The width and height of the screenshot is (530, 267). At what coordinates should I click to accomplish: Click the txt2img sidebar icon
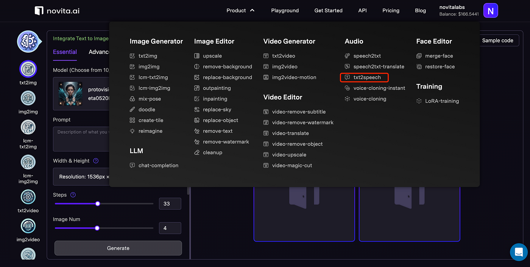[x=28, y=69]
